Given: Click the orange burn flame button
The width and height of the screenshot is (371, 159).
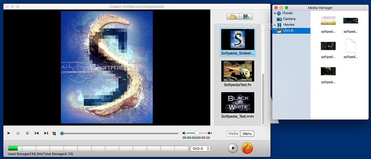Looking at the screenshot, I should 247,148.
